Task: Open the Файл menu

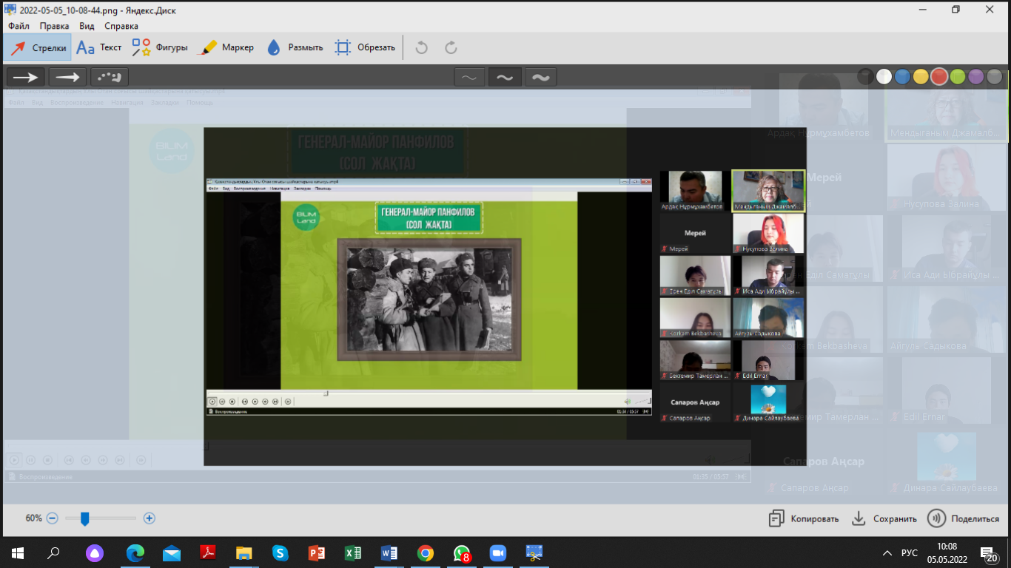Action: coord(19,26)
